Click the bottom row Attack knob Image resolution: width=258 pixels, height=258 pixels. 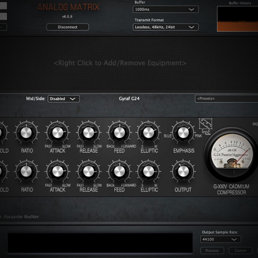click(58, 171)
